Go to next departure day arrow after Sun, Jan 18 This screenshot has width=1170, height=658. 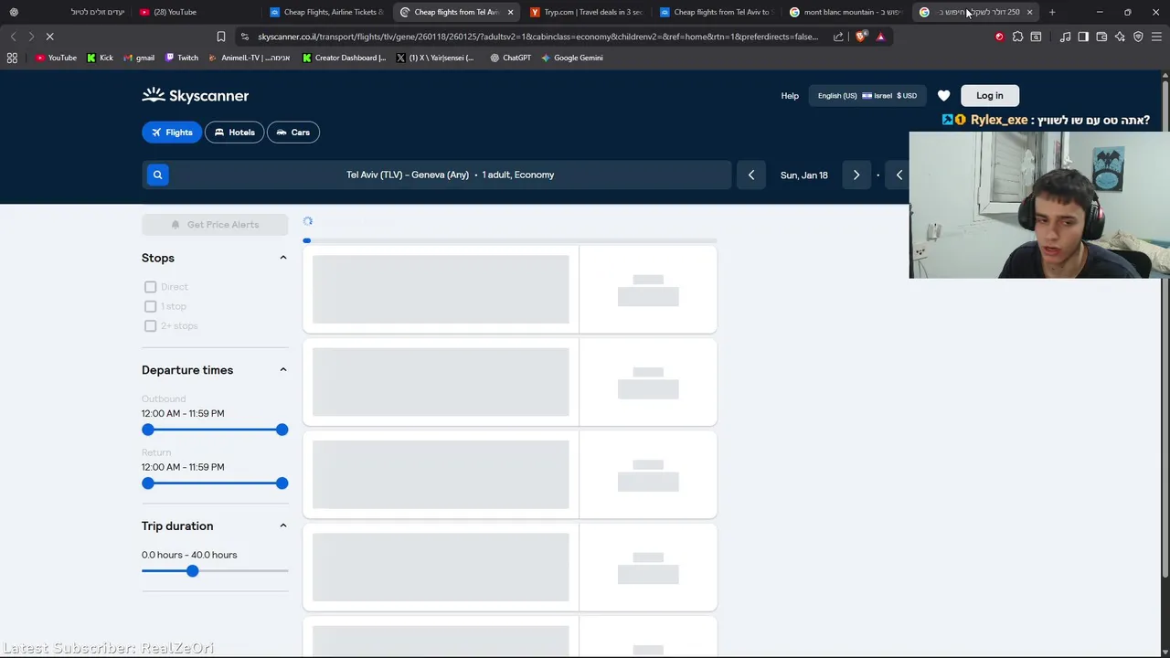tap(856, 175)
